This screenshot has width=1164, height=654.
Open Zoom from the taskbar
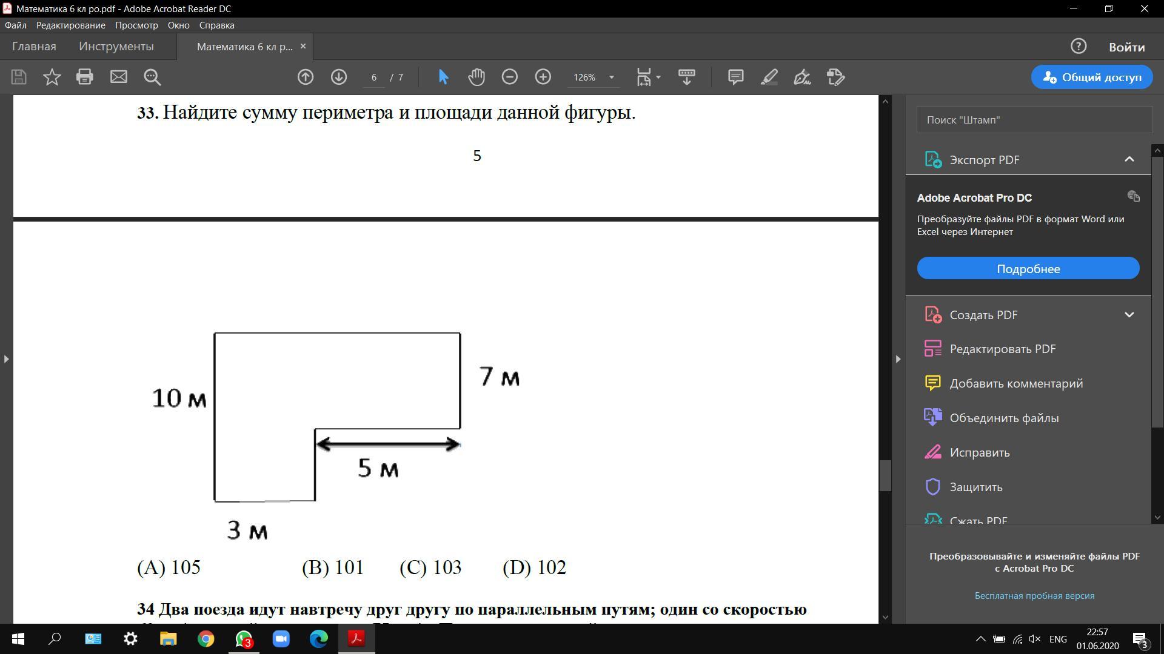click(281, 639)
